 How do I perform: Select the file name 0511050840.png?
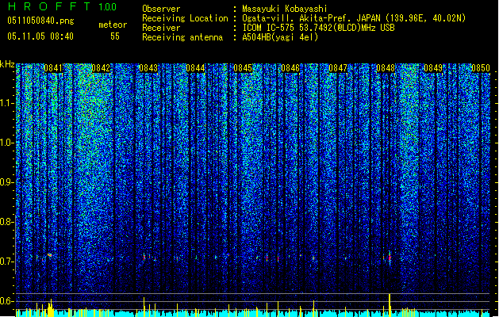pyautogui.click(x=40, y=21)
